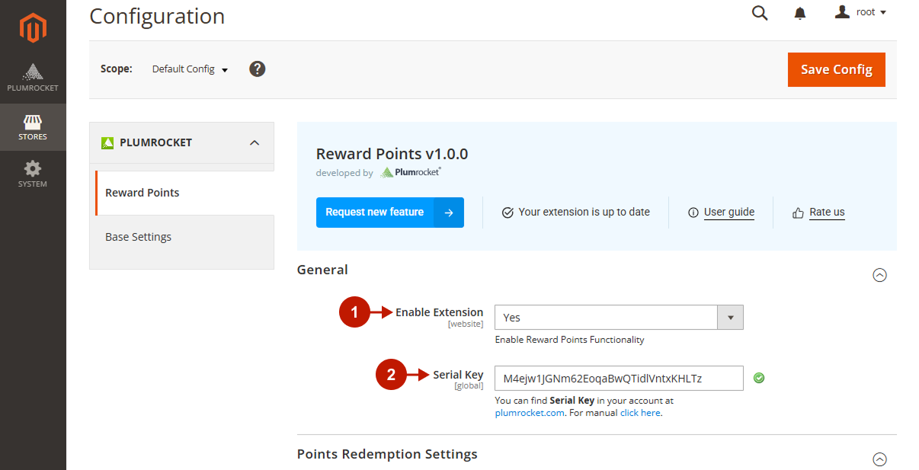Open the notifications bell
Screen dimensions: 919x470
point(800,13)
